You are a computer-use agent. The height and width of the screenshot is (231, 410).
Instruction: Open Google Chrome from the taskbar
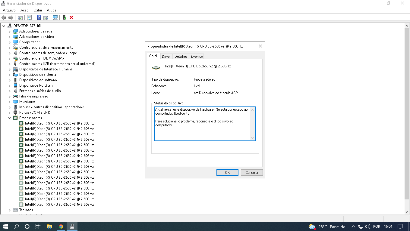pos(61,226)
